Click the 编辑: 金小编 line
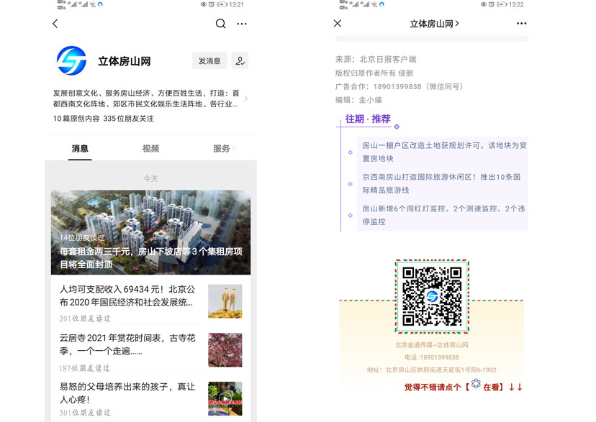Image resolution: width=596 pixels, height=422 pixels. [x=358, y=100]
